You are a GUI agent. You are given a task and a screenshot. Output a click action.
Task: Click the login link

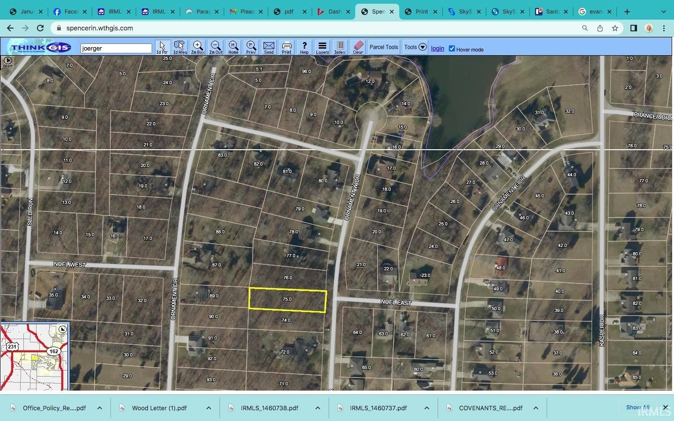coord(438,48)
